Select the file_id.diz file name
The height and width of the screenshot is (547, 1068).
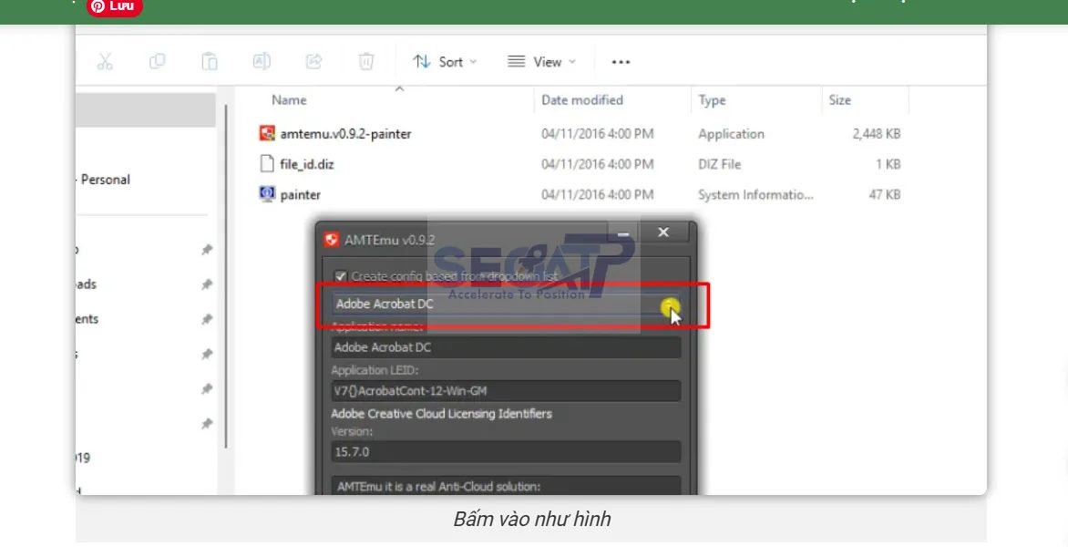pyautogui.click(x=306, y=164)
